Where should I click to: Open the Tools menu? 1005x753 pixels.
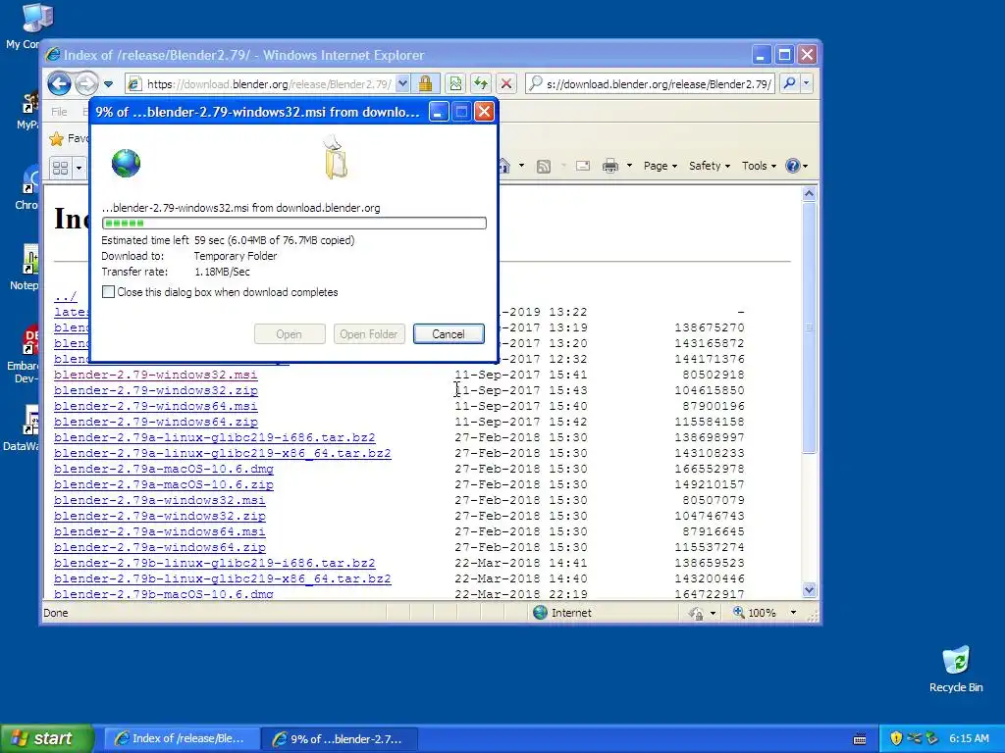click(759, 166)
